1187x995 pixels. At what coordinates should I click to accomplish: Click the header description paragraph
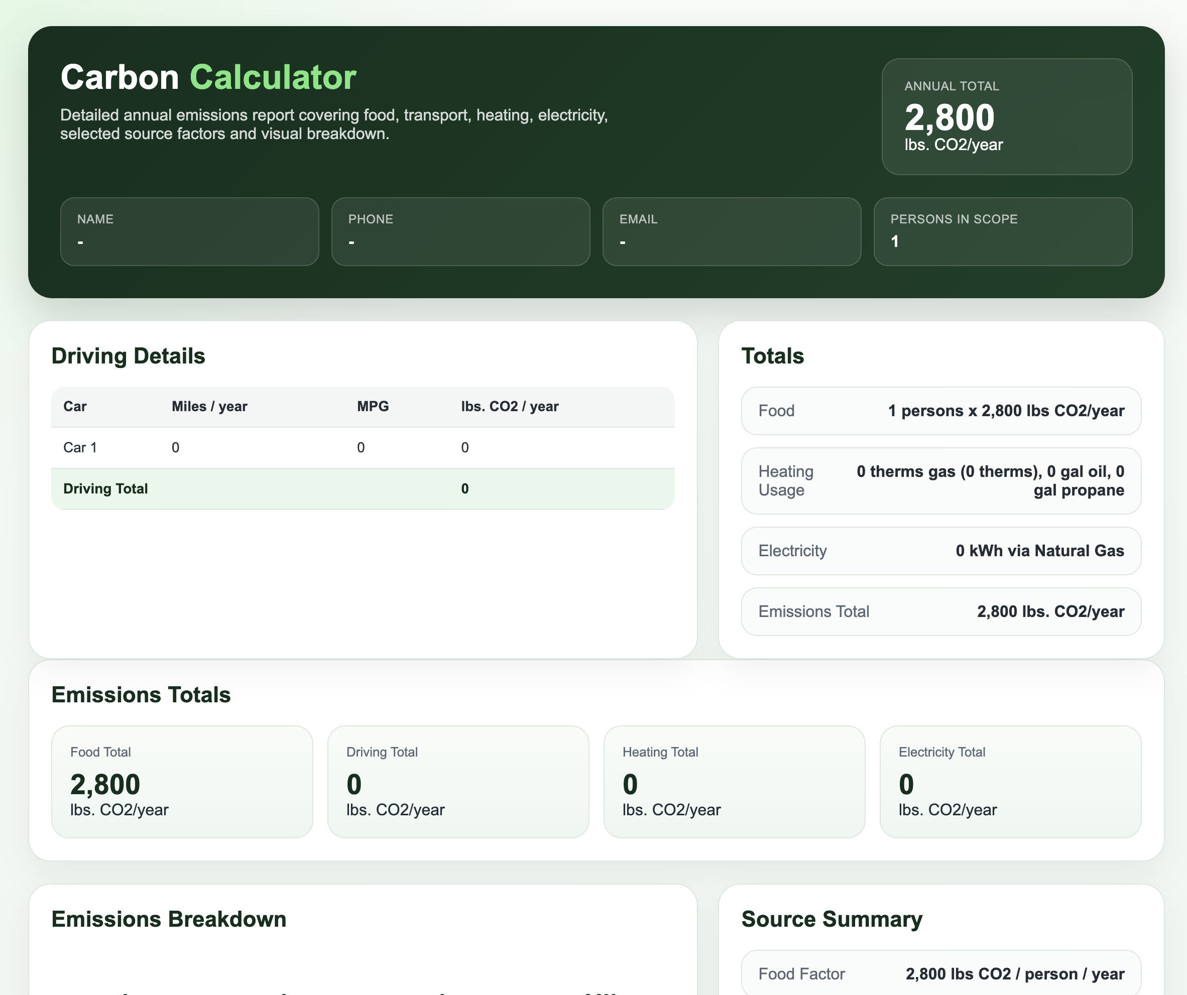[x=334, y=125]
